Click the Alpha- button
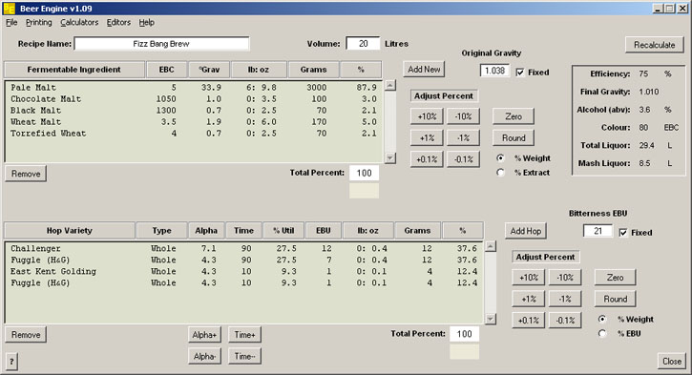 coord(205,356)
